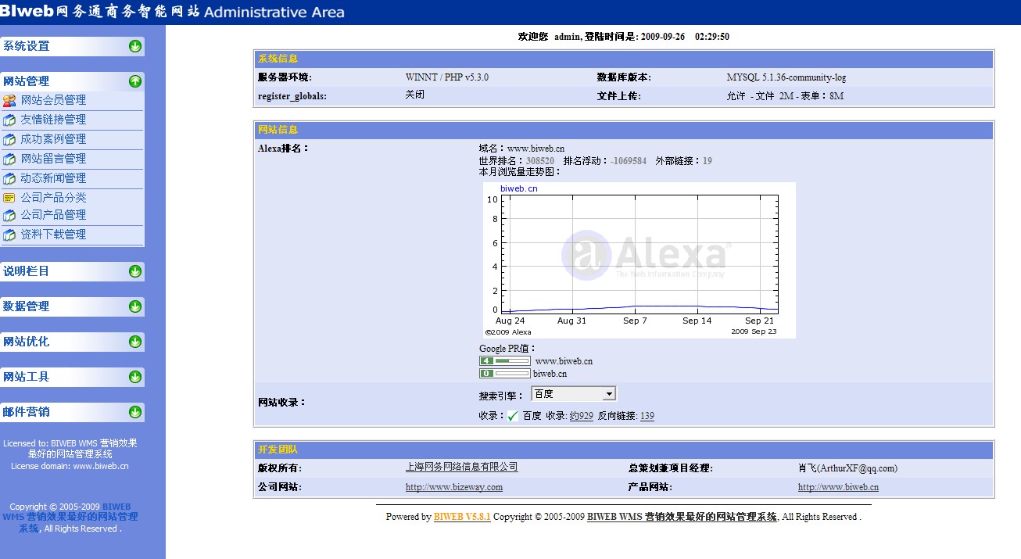Follow the 上海网务网络信息有限公司 link
The width and height of the screenshot is (1021, 559).
[461, 467]
